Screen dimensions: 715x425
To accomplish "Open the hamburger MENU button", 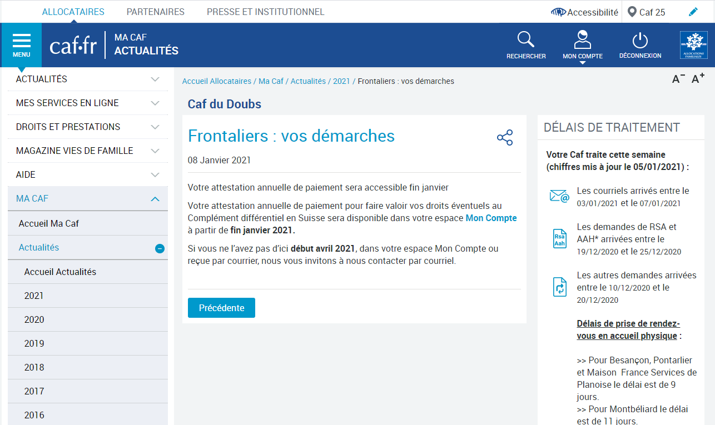I will pyautogui.click(x=21, y=45).
